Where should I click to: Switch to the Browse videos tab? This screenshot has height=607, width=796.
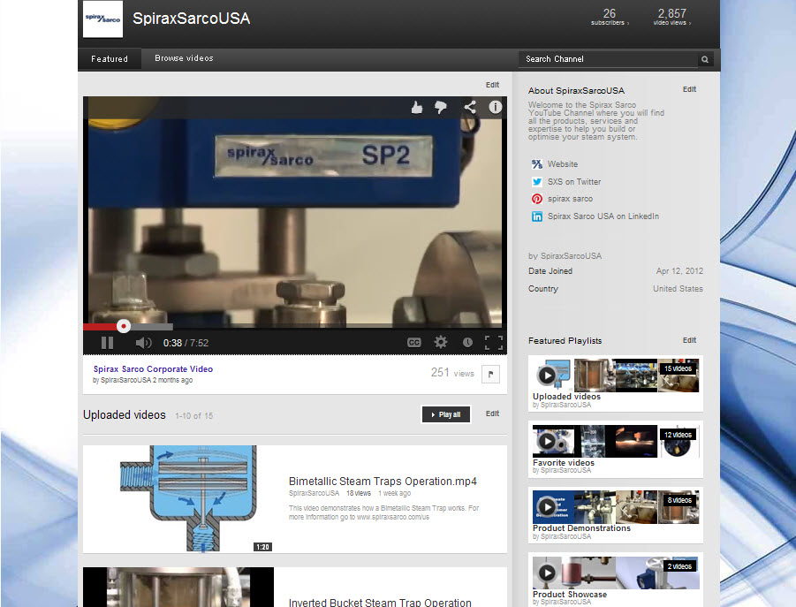point(184,59)
